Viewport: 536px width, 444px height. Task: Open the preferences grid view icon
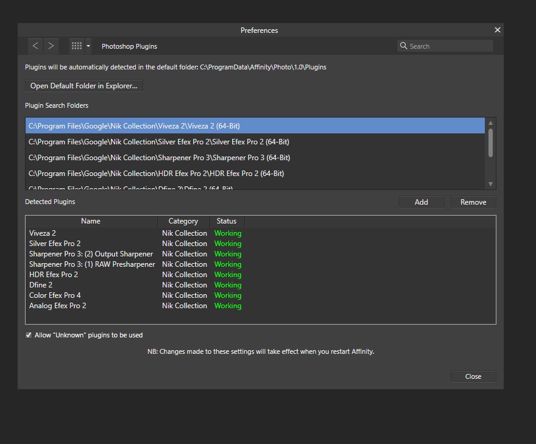pyautogui.click(x=77, y=46)
